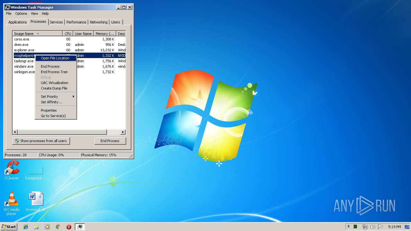Click Show Desktop tray icon
Screen dimensions: 411x231
pos(407,227)
